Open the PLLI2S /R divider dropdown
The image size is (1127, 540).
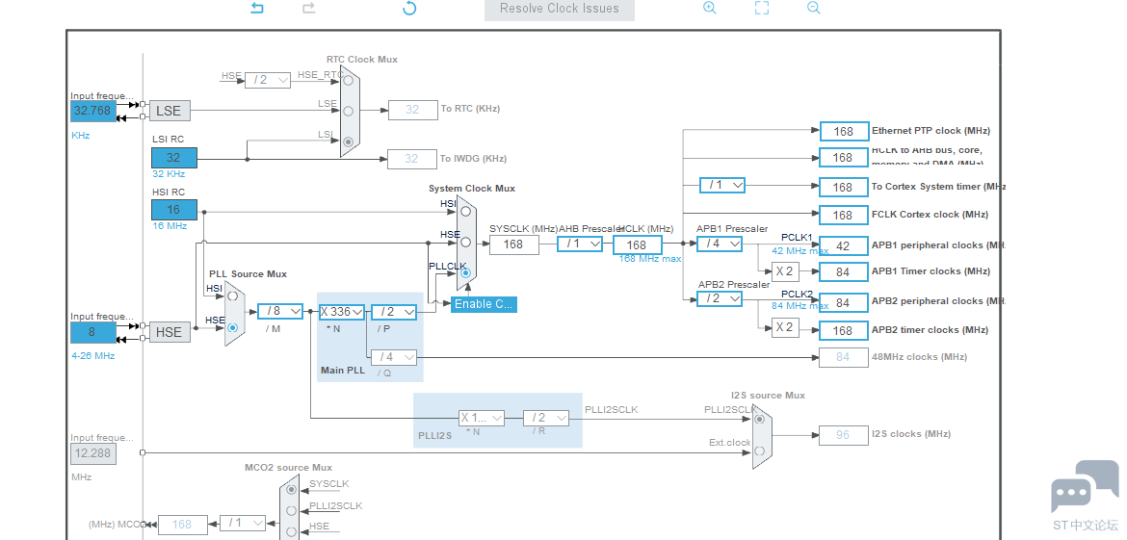pyautogui.click(x=546, y=418)
